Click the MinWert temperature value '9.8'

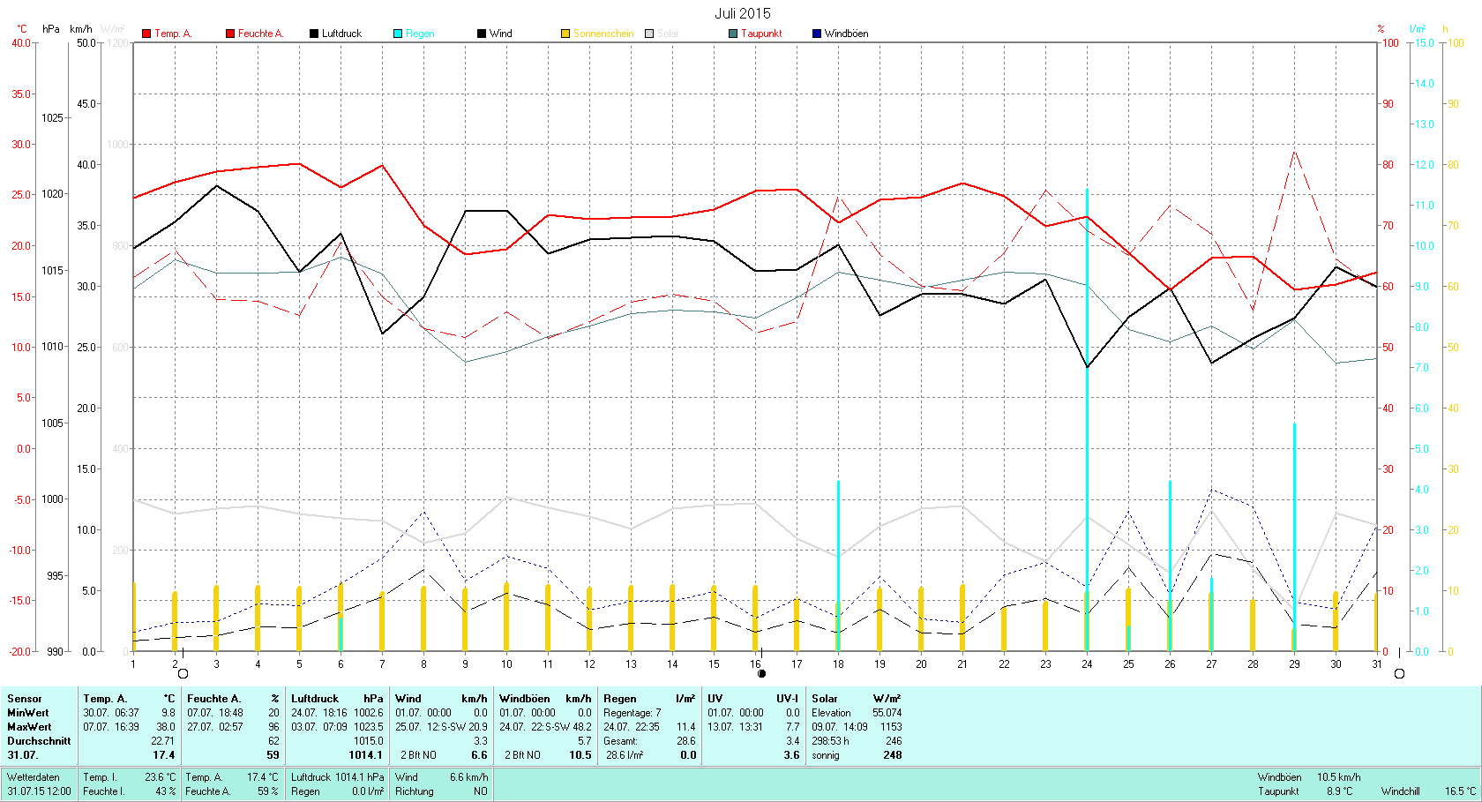[168, 713]
